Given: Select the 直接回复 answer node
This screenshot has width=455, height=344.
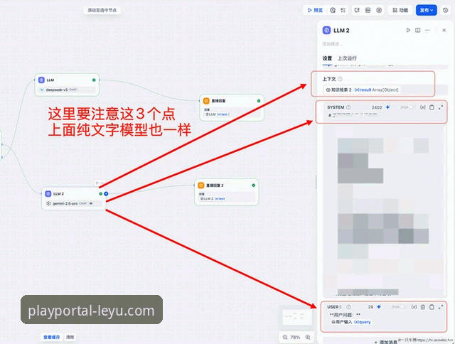Looking at the screenshot, I should (x=232, y=107).
